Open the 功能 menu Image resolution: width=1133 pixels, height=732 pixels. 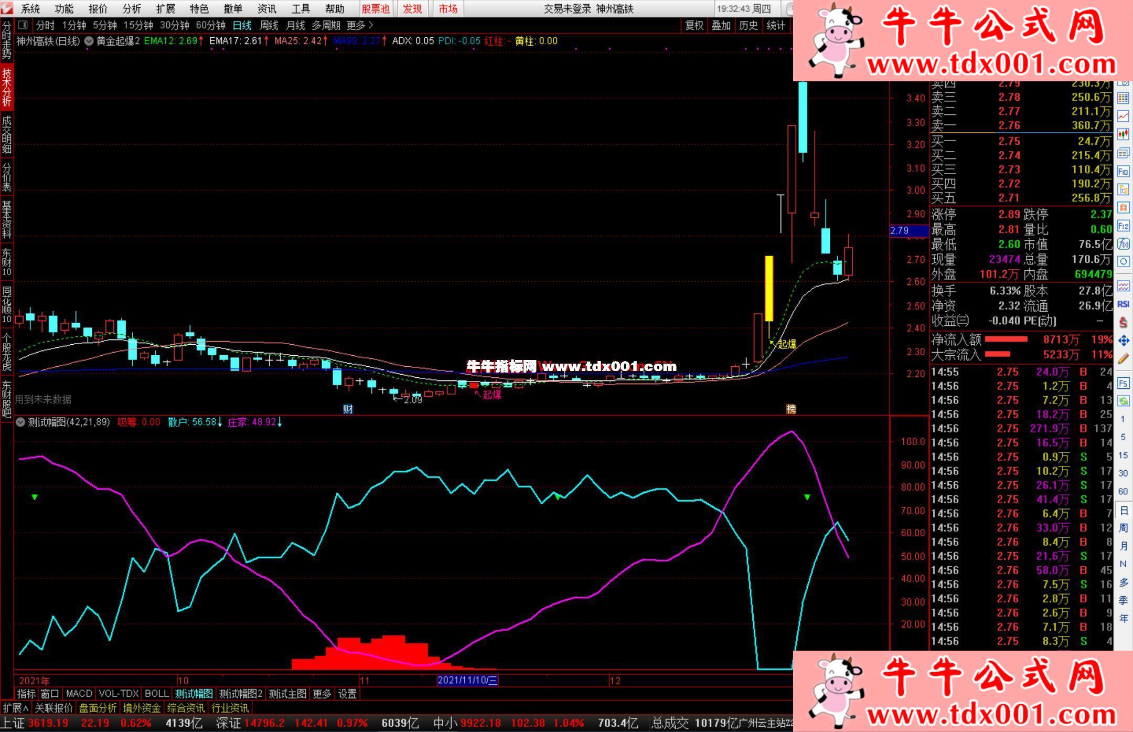(64, 9)
